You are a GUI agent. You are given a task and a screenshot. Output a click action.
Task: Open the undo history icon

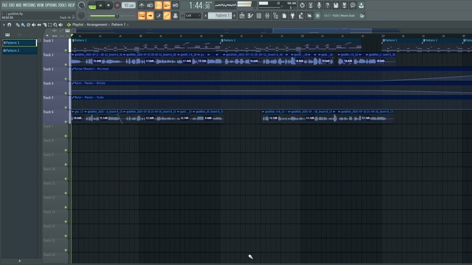pyautogui.click(x=302, y=5)
